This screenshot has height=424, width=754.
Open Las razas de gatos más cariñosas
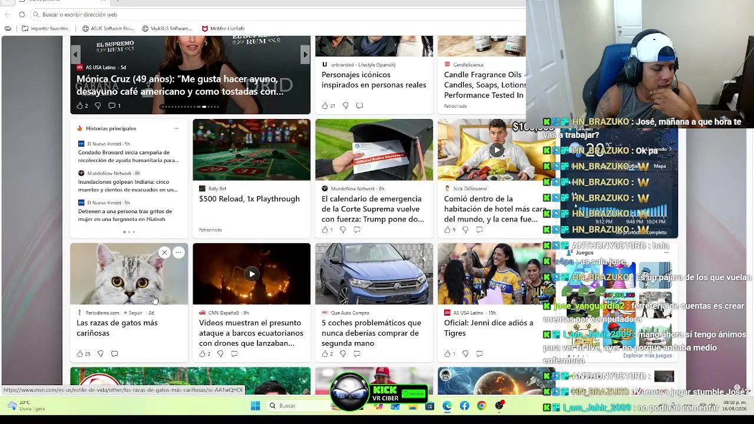point(117,328)
